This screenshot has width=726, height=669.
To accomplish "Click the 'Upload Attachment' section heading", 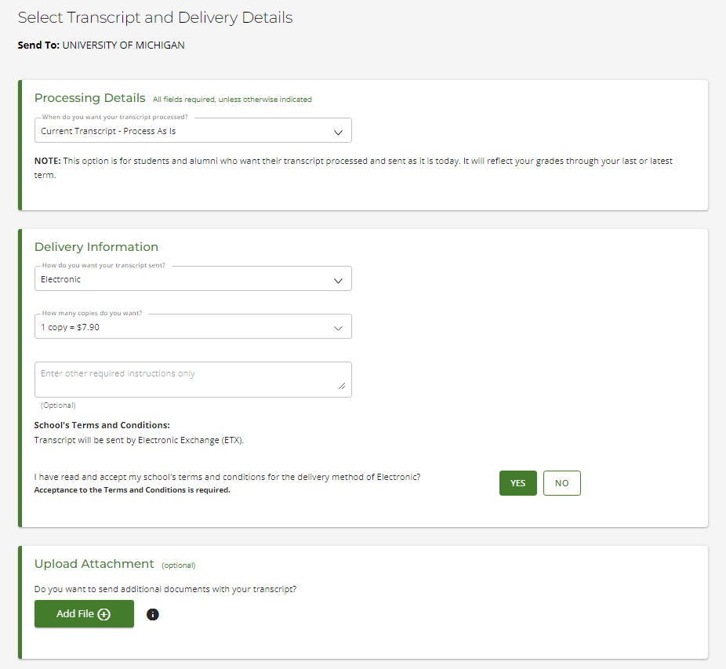I will pyautogui.click(x=94, y=564).
